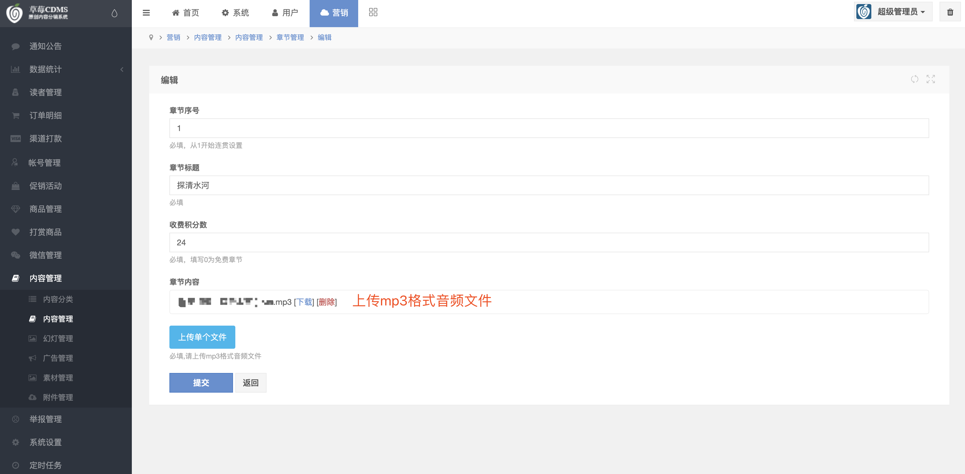Click the 编辑 breadcrumb link
This screenshot has width=965, height=474.
click(325, 38)
